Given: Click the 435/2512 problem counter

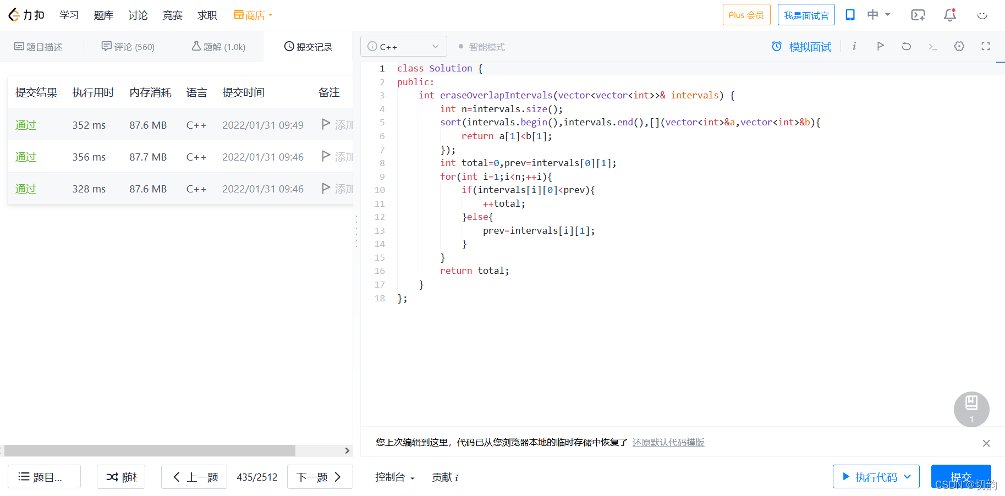Looking at the screenshot, I should point(257,477).
